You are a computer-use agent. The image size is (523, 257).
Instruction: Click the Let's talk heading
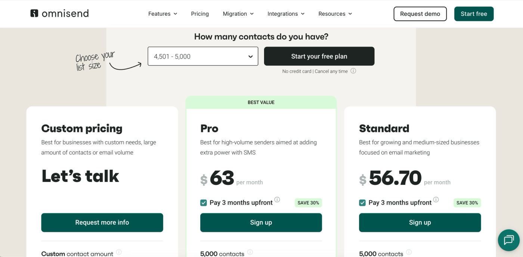[x=80, y=176]
